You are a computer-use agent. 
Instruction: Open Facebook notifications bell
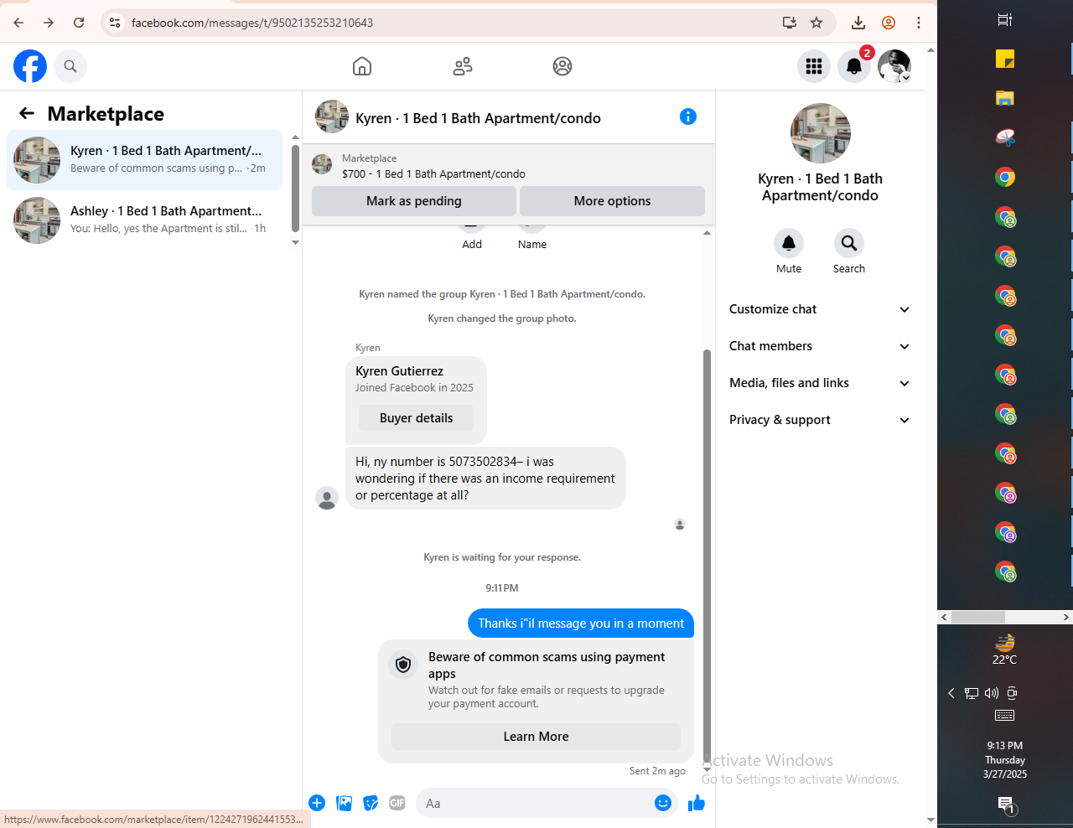(854, 66)
